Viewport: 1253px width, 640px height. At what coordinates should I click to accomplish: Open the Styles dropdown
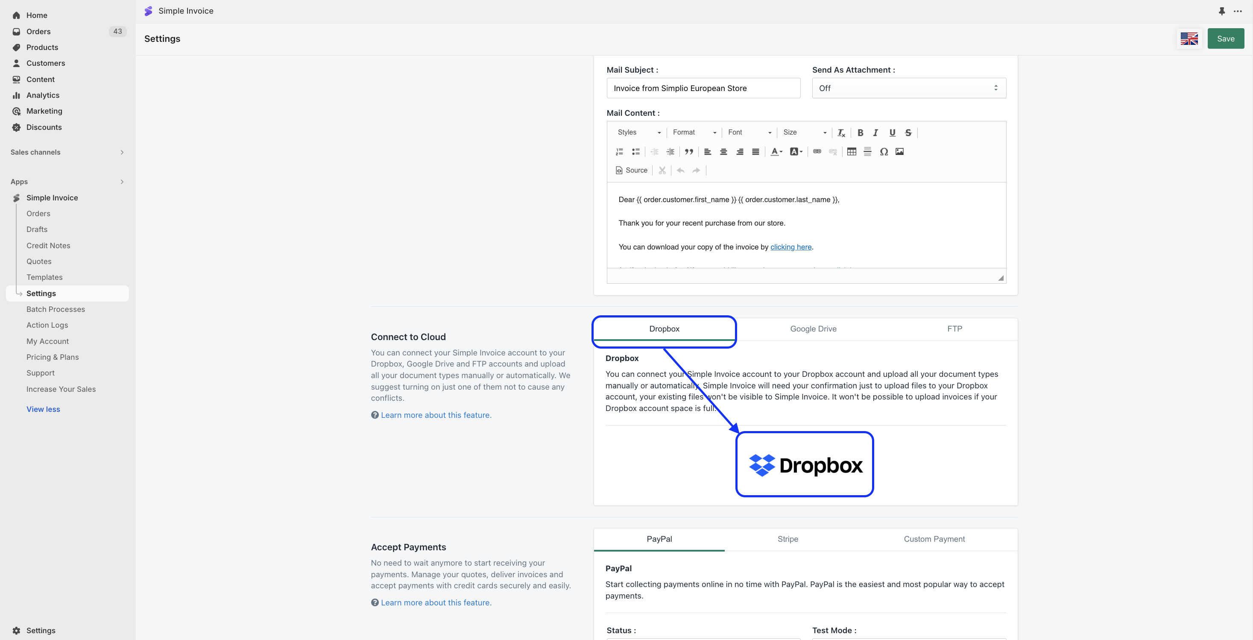tap(638, 132)
